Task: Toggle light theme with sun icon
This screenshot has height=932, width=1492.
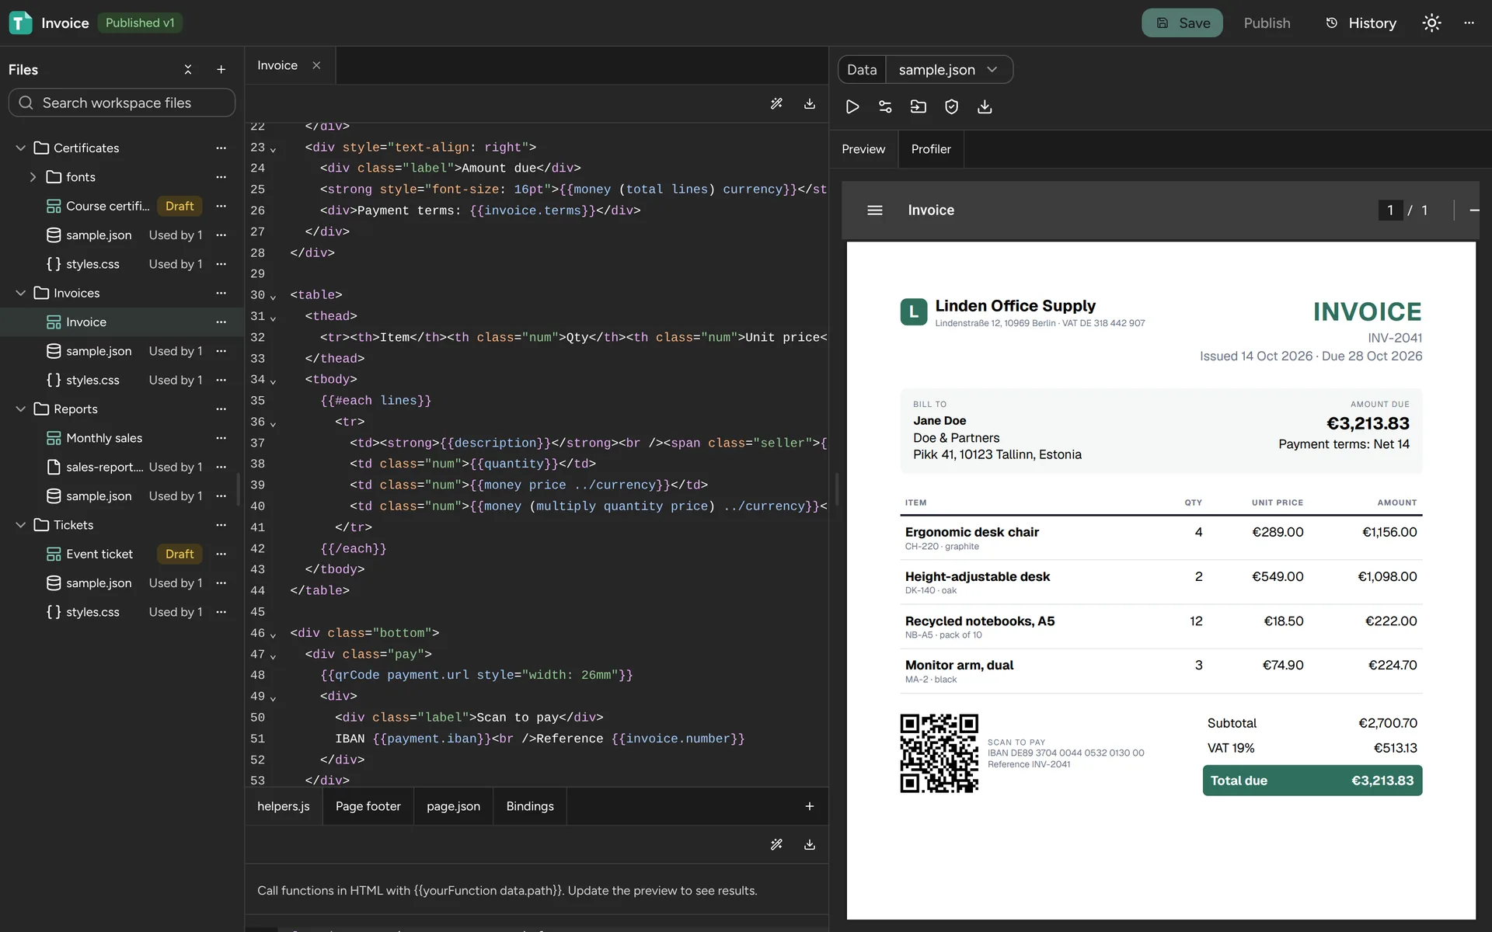Action: pyautogui.click(x=1431, y=23)
